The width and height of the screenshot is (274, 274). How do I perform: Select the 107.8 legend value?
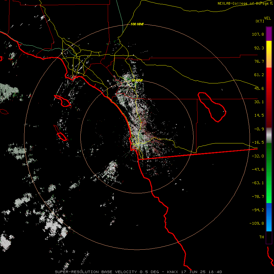click(x=258, y=34)
